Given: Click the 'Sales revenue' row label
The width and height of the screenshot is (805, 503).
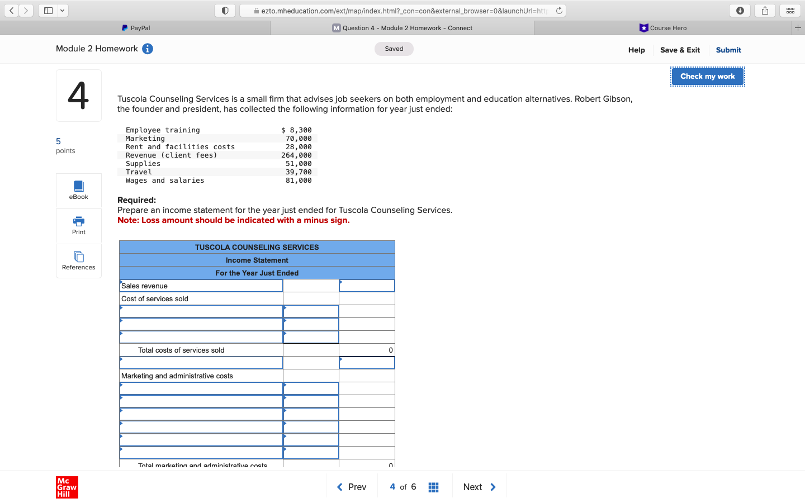Looking at the screenshot, I should [144, 286].
